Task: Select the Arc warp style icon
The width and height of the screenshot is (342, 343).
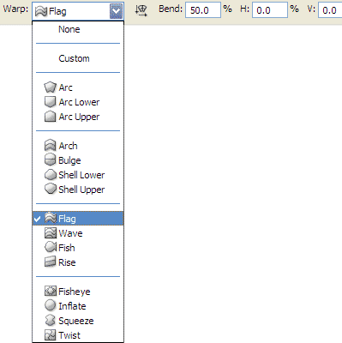Action: pos(50,87)
